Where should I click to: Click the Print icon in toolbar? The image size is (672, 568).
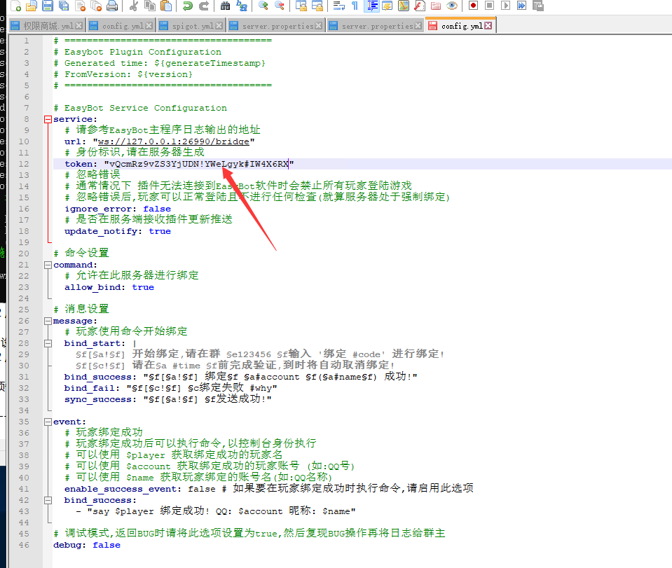112,6
